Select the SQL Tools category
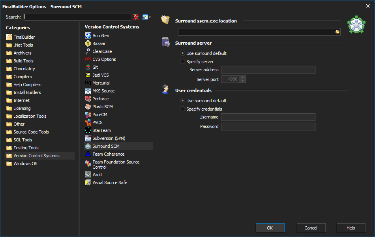This screenshot has height=237, width=375. (23, 140)
